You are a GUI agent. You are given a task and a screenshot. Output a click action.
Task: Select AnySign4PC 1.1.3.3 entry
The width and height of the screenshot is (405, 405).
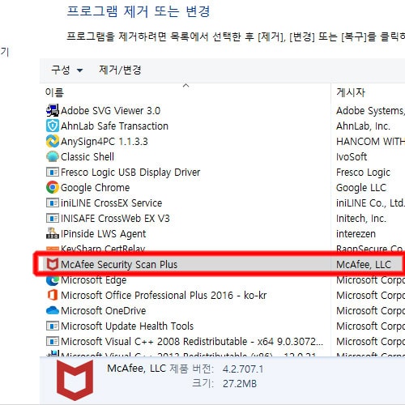tap(104, 142)
